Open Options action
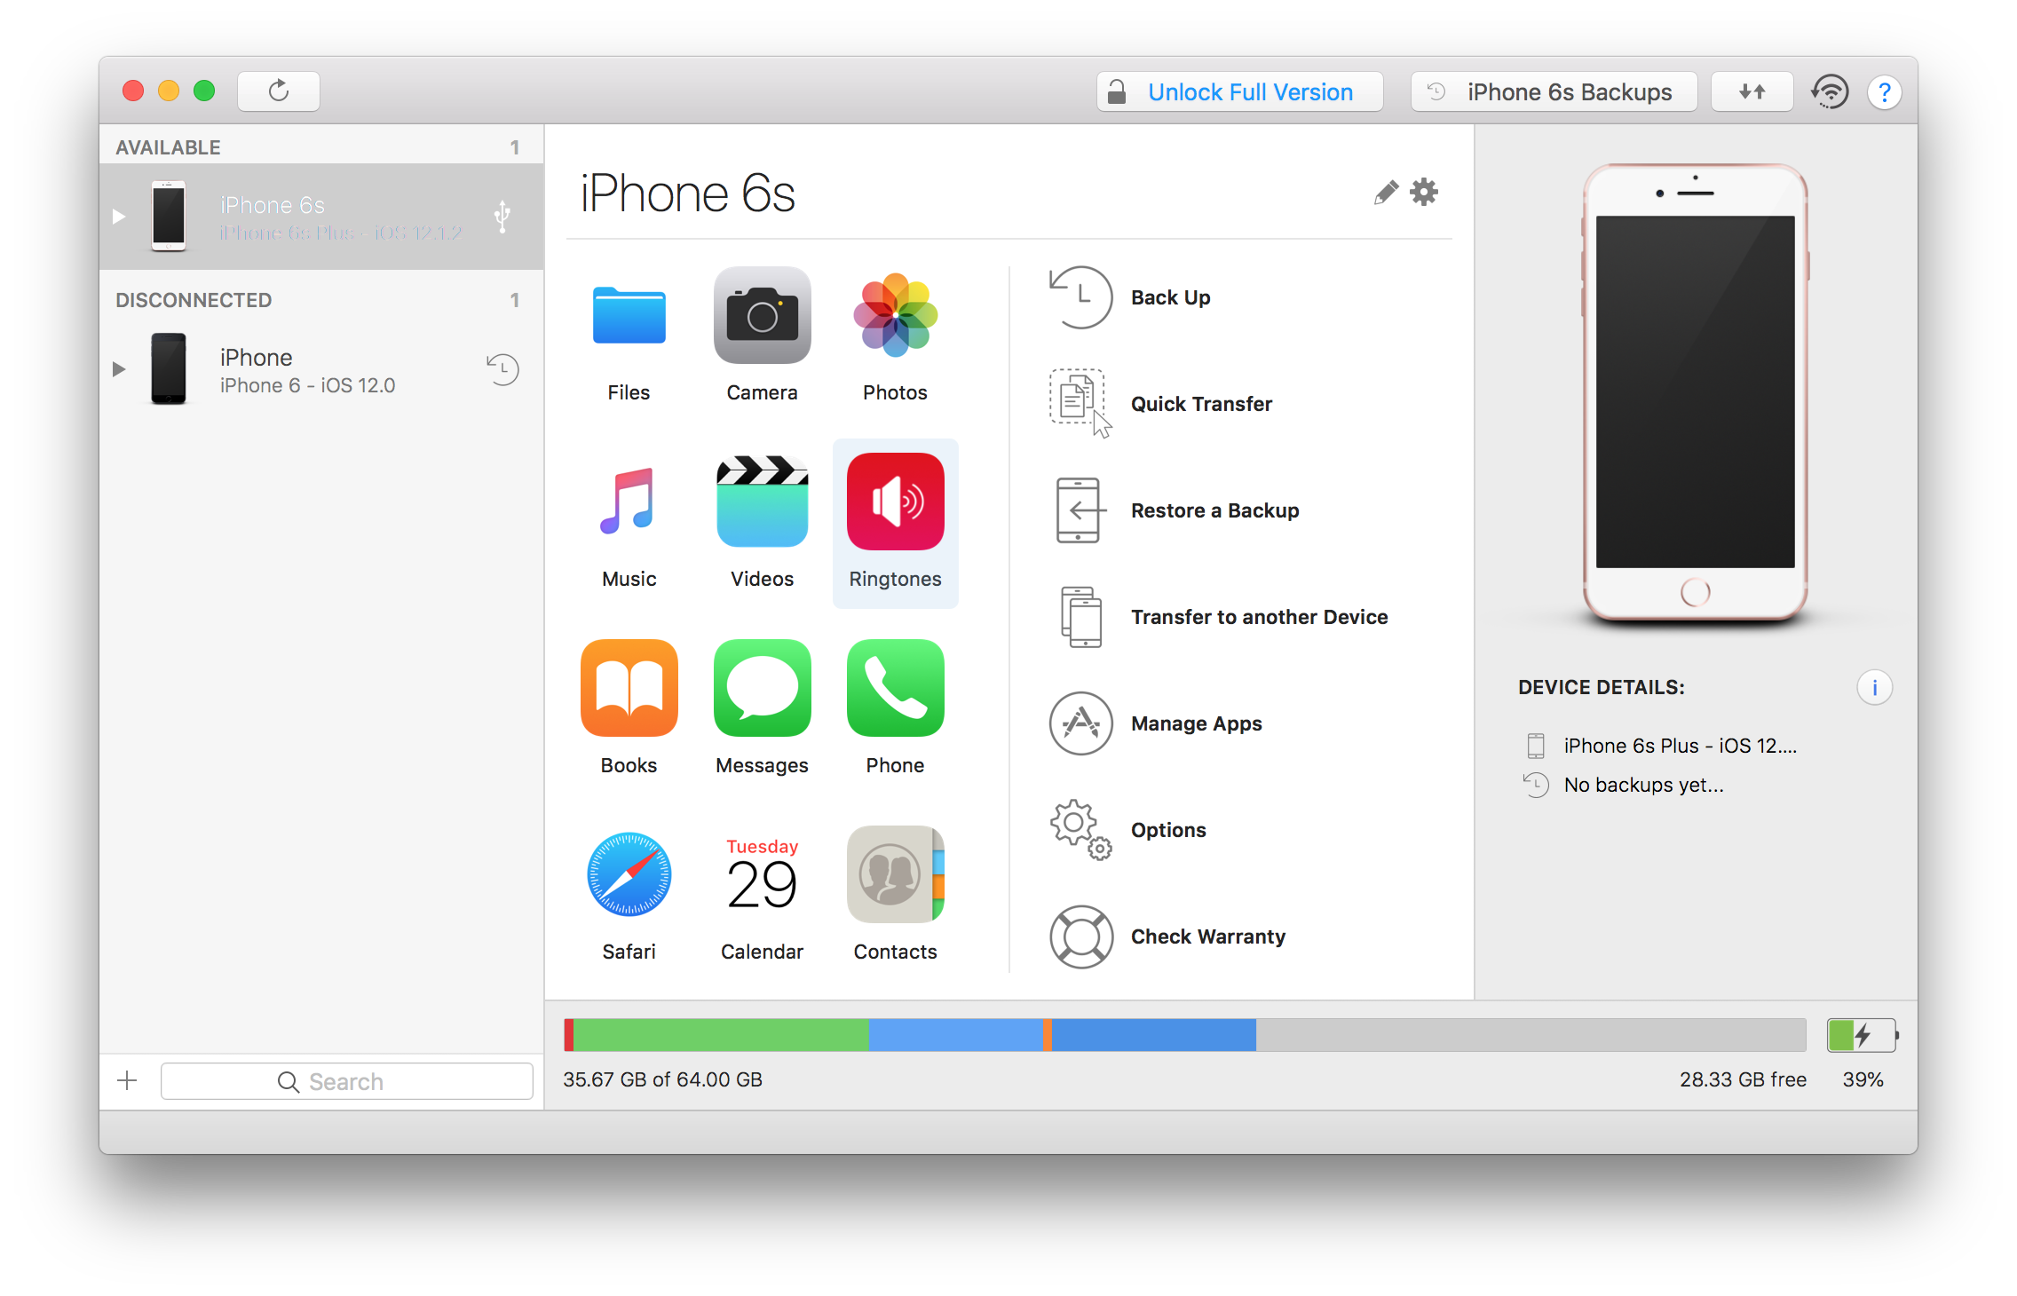Screen dimensions: 2017x1296 (1128, 830)
